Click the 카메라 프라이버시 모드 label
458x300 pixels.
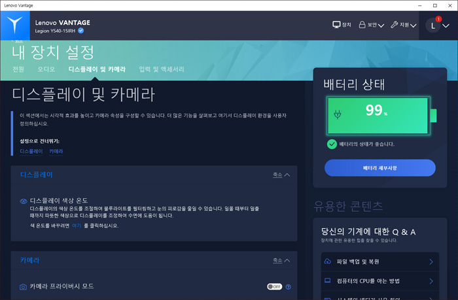point(62,286)
